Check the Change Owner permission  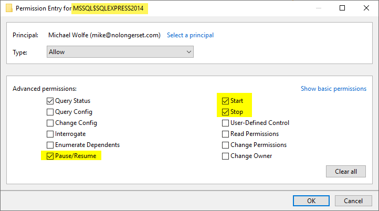point(225,156)
